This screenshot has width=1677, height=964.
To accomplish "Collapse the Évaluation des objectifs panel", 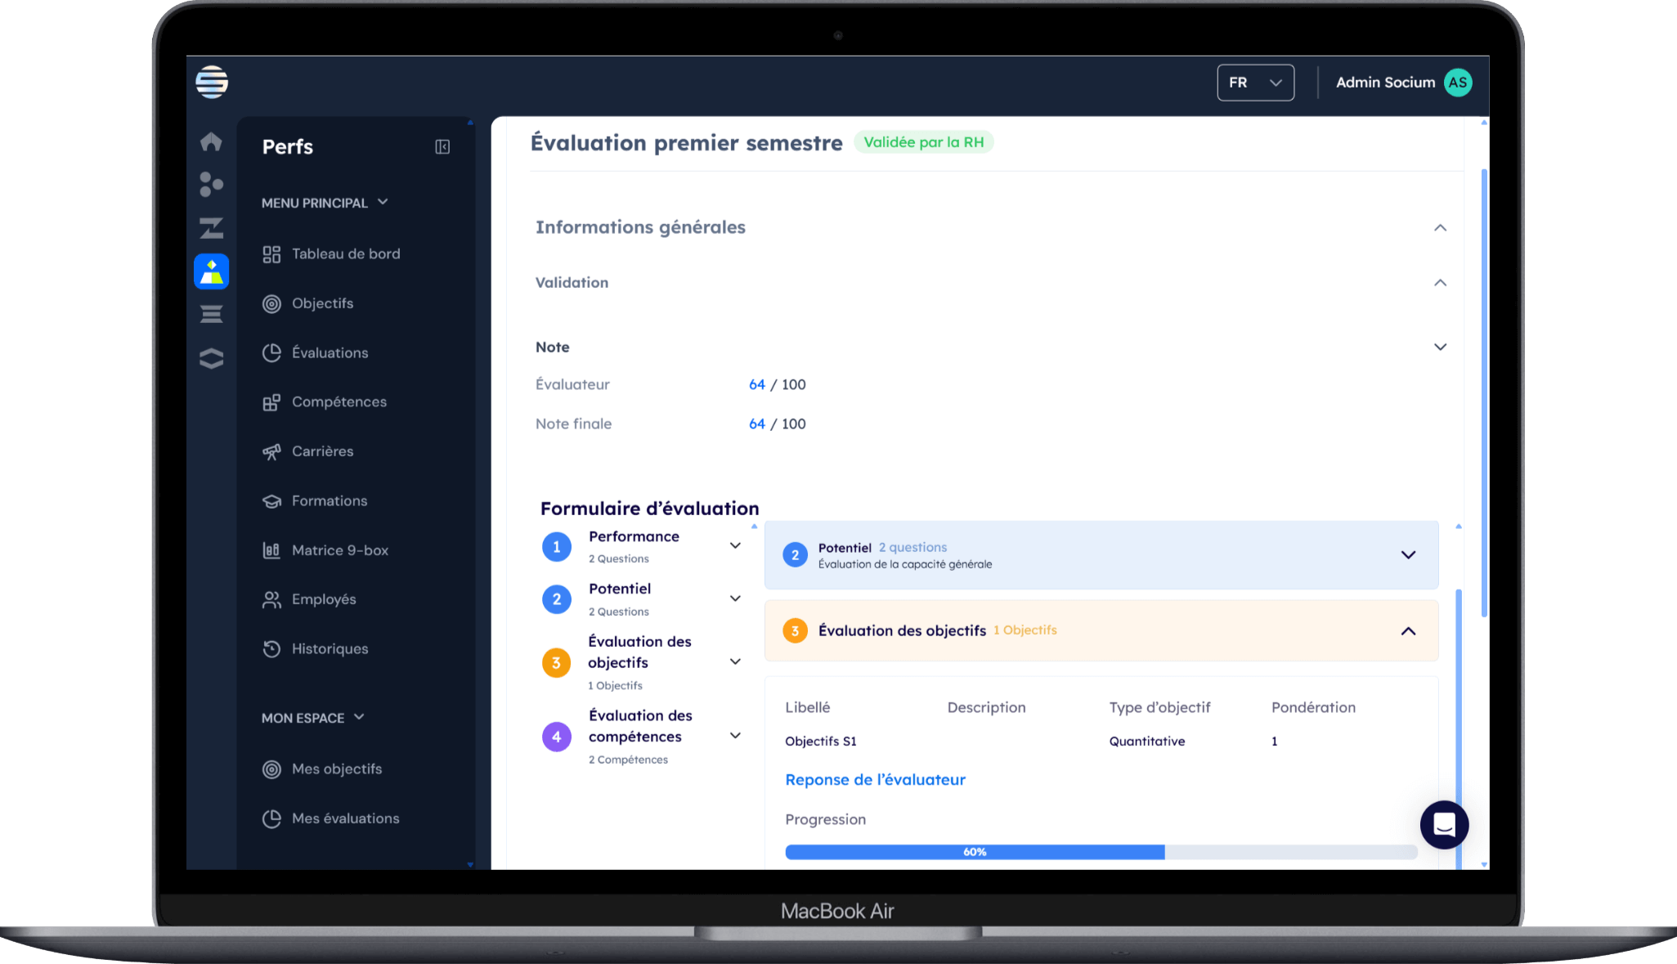I will tap(1408, 631).
